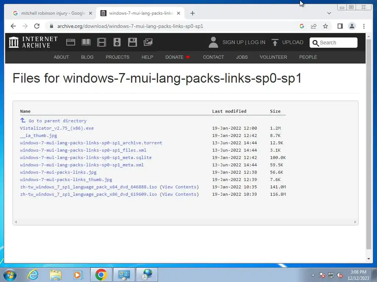
Task: Open Windows Explorer folder from the taskbar
Action: pyautogui.click(x=56, y=275)
